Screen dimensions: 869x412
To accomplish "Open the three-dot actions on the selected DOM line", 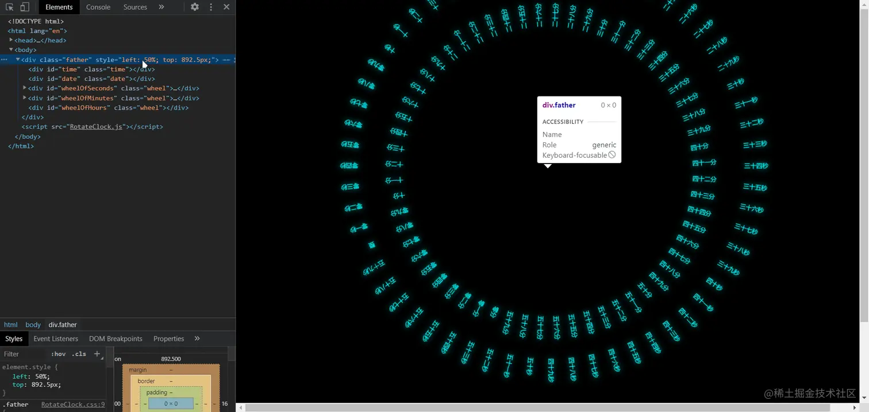I will 4,60.
